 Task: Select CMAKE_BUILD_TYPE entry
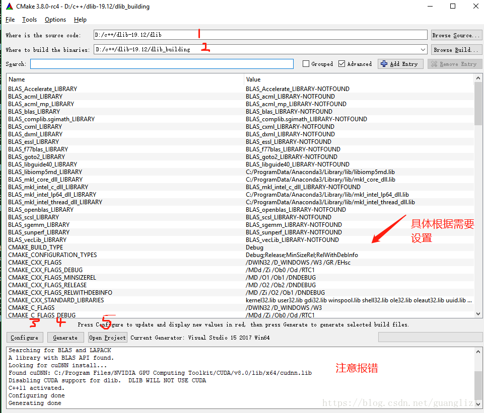[x=35, y=247]
